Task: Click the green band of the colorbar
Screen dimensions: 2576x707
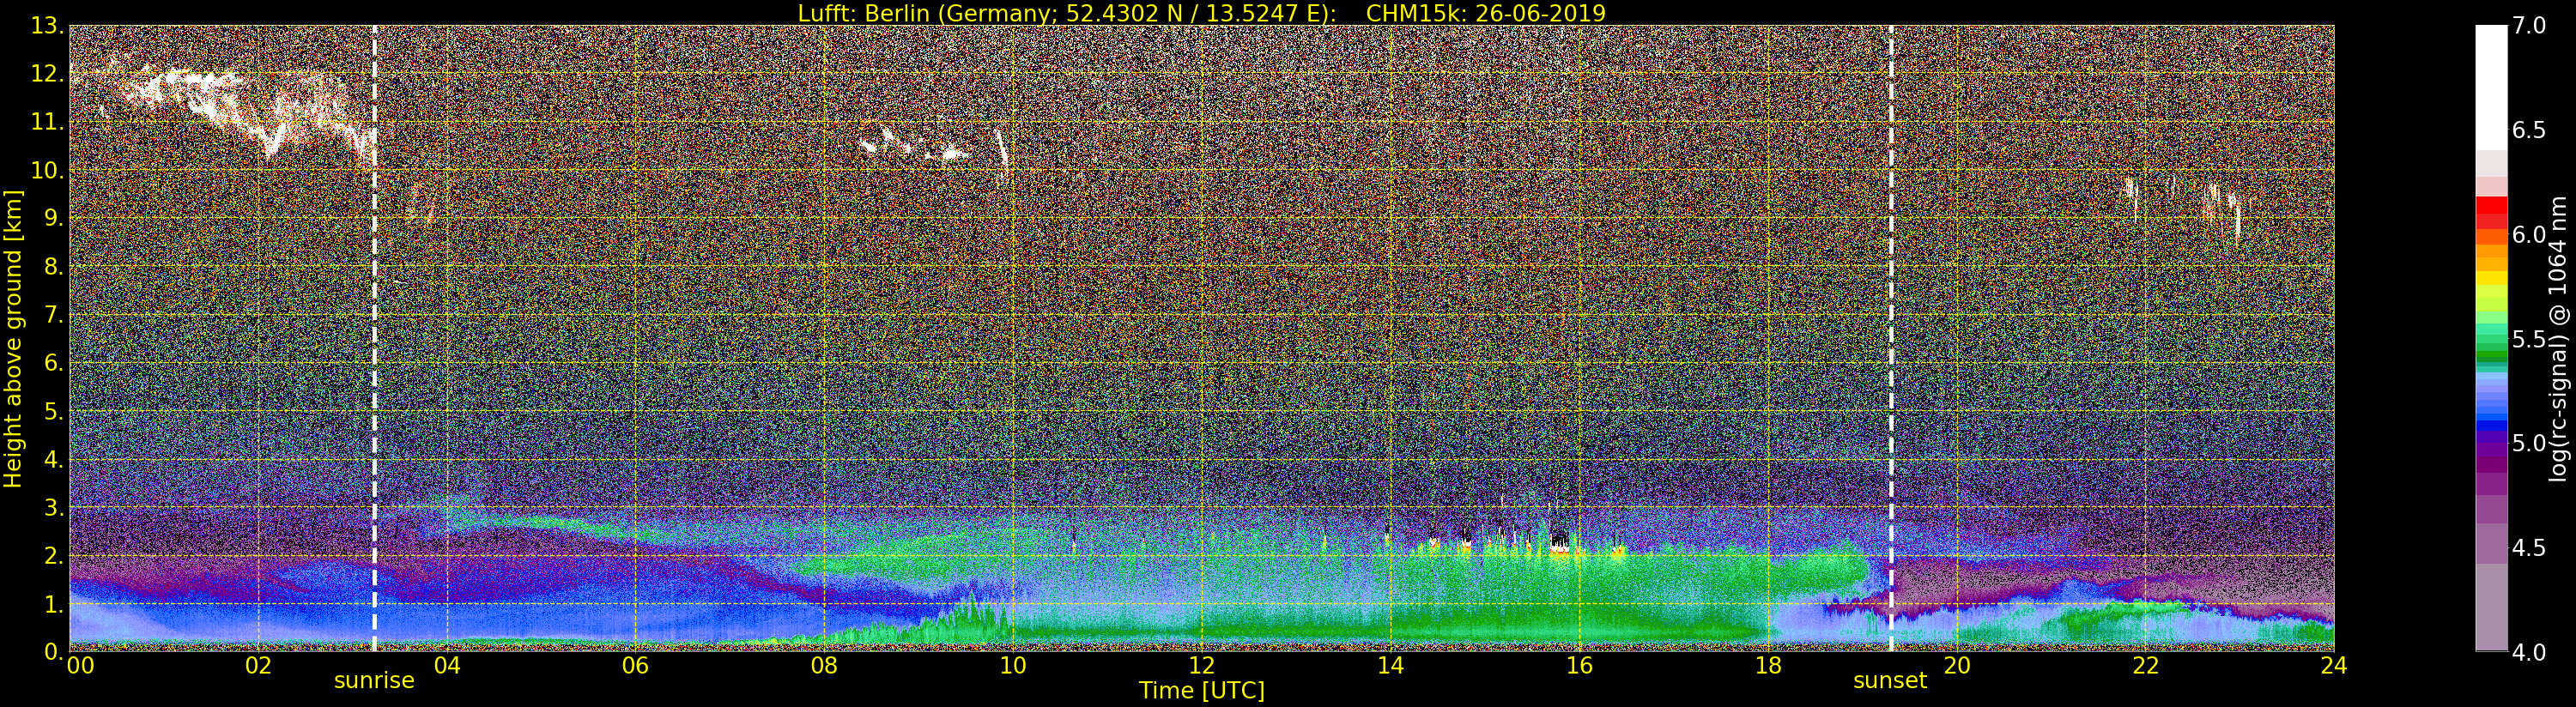Action: point(2491,340)
